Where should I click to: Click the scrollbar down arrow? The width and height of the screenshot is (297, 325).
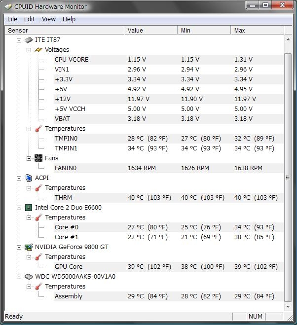click(288, 306)
